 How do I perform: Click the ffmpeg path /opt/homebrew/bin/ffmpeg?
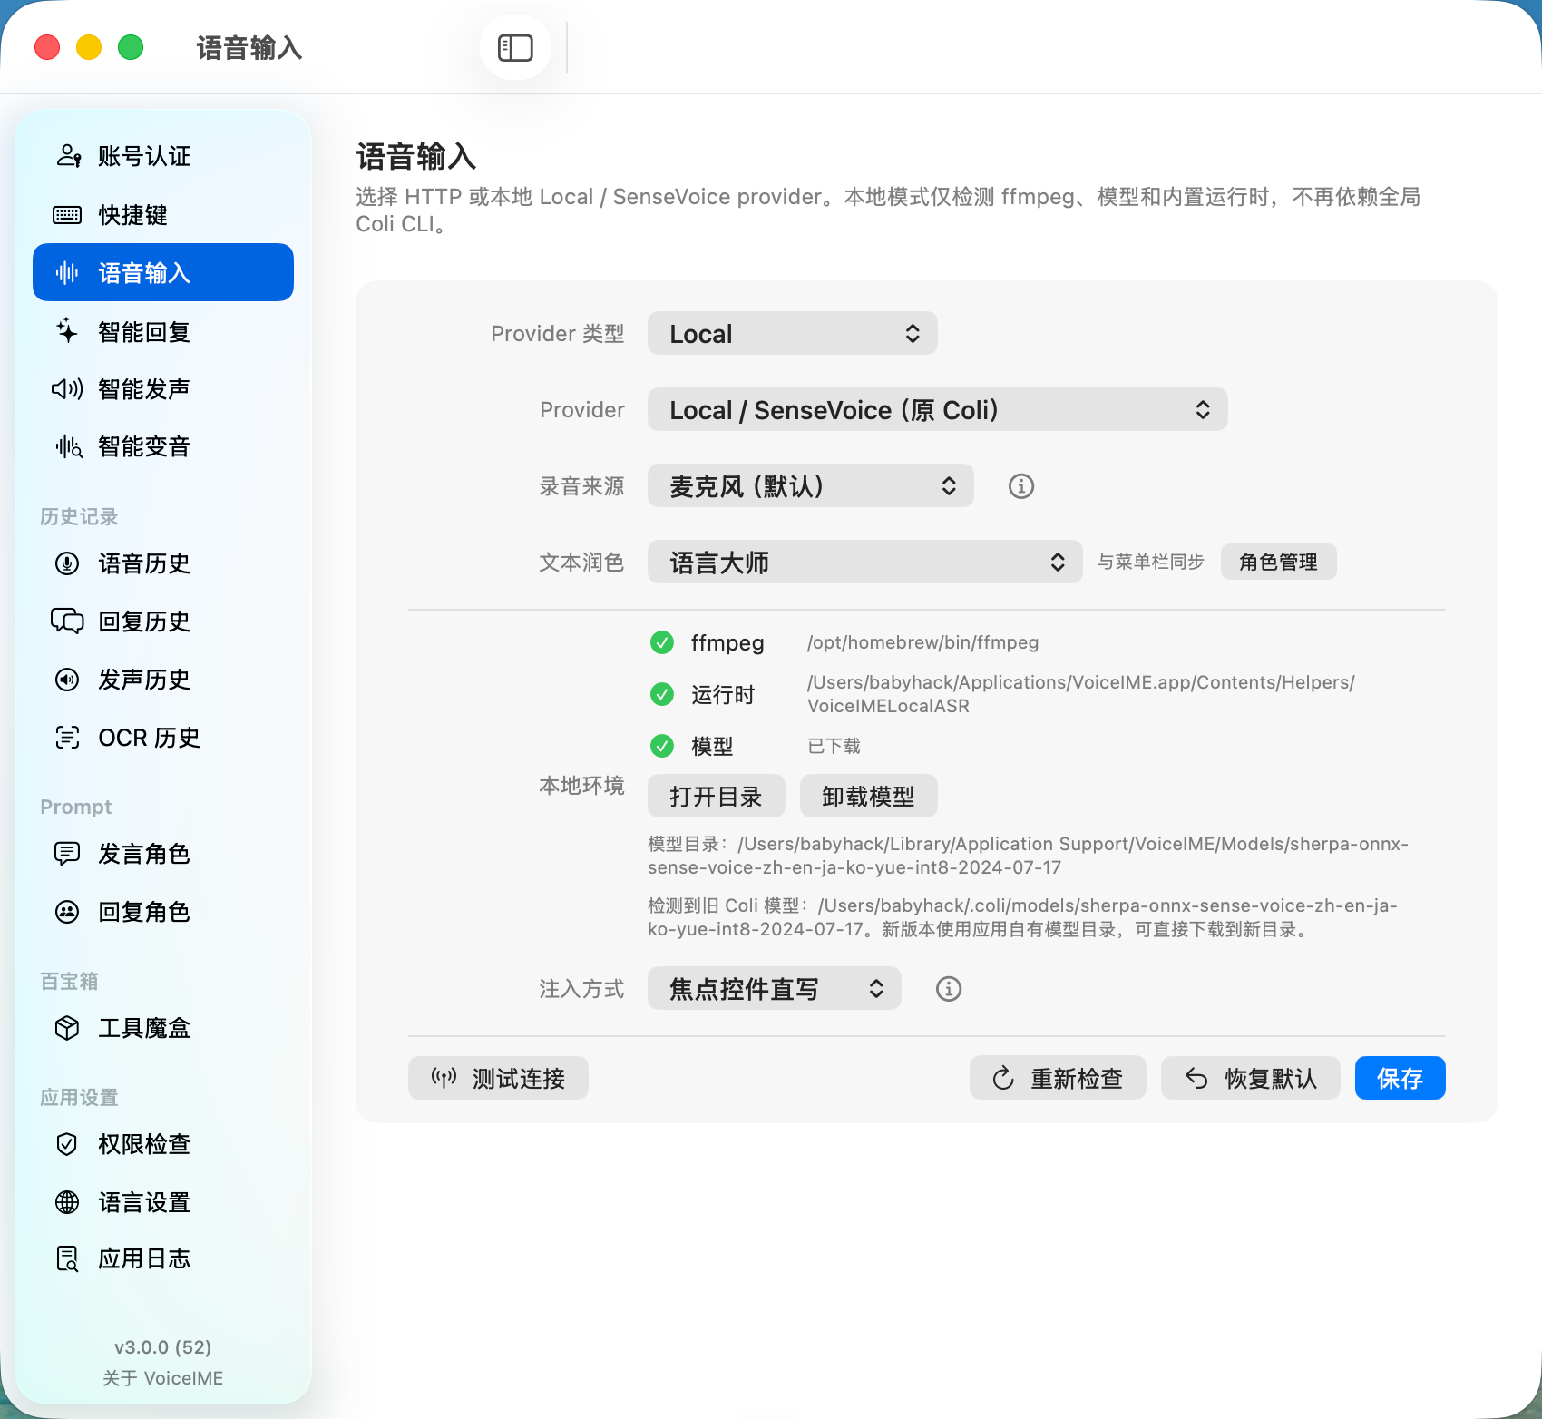click(x=923, y=642)
